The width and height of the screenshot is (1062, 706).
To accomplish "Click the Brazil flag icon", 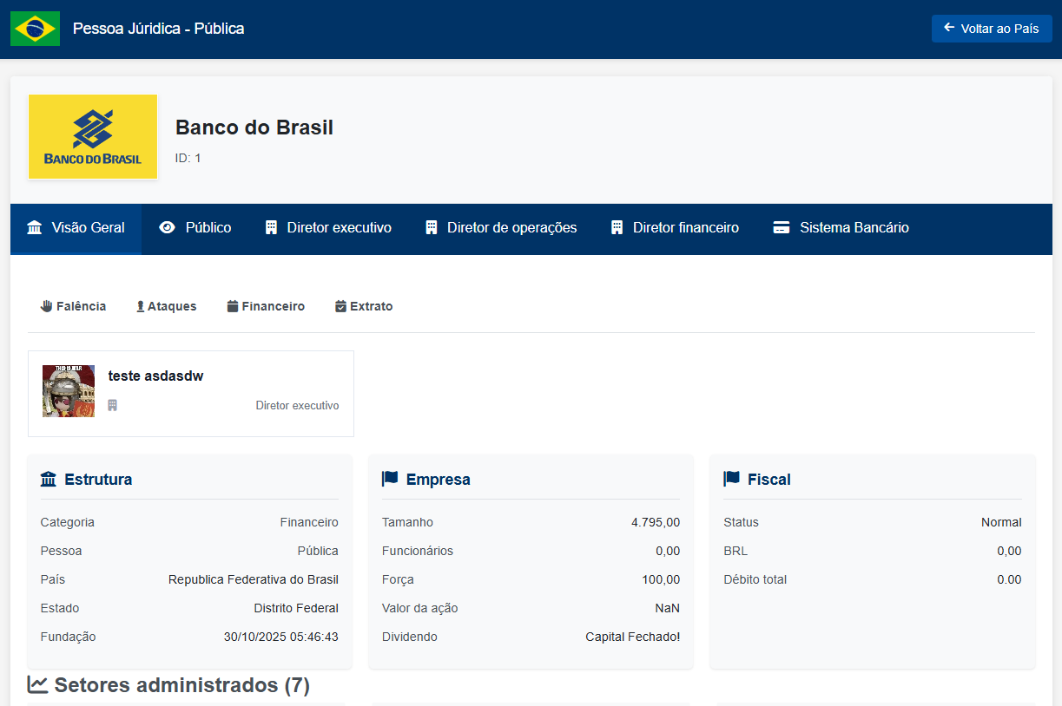I will coord(35,29).
